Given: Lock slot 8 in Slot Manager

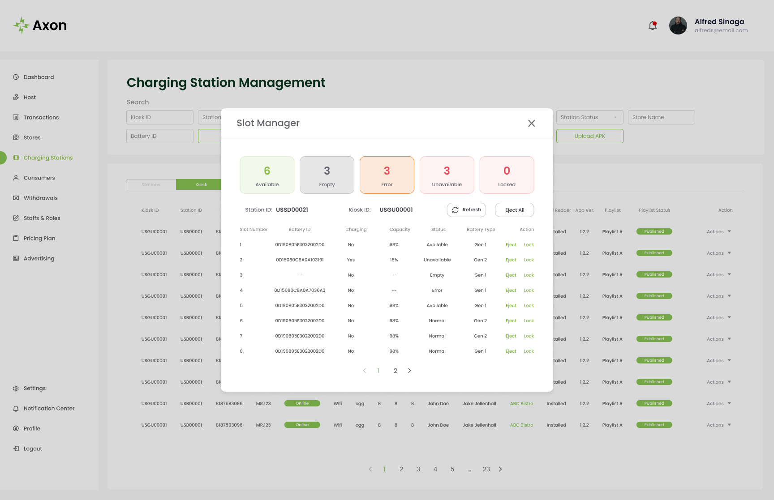Looking at the screenshot, I should click(529, 351).
